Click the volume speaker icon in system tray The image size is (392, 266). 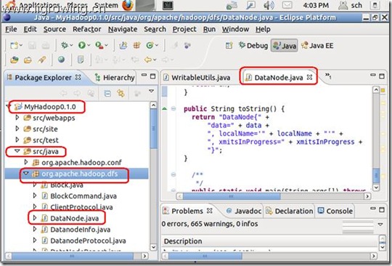click(x=269, y=5)
